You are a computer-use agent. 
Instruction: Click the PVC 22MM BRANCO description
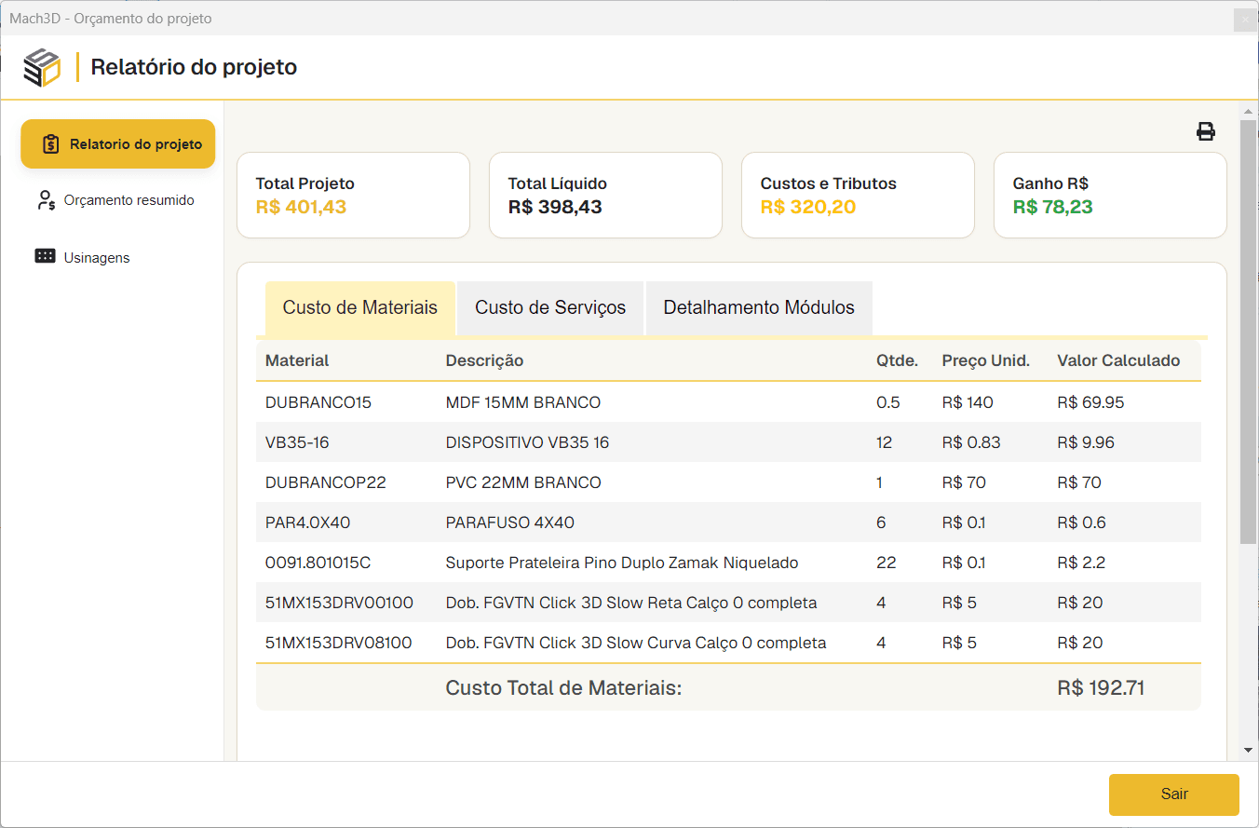(523, 482)
